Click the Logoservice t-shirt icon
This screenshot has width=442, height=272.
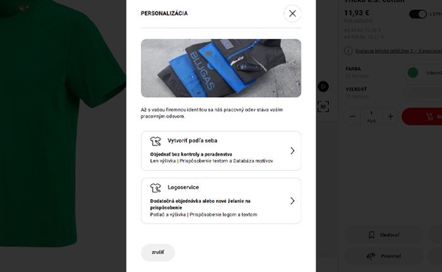point(155,187)
